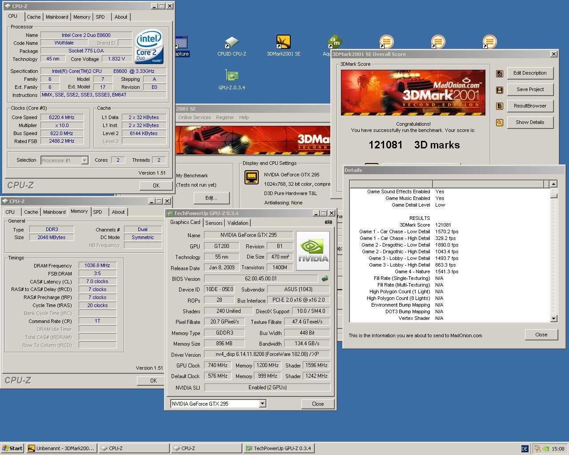Click the NVIDIA SLI Enabled (2 GPUs) field
Image resolution: width=569 pixels, height=455 pixels.
267,387
